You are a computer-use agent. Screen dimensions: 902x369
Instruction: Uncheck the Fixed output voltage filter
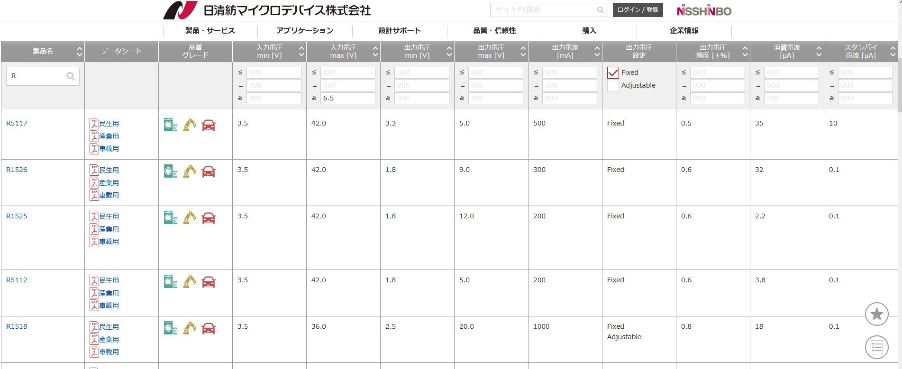click(613, 72)
